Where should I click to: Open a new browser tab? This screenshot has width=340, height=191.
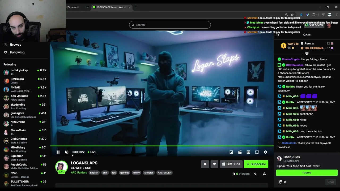click(x=136, y=7)
